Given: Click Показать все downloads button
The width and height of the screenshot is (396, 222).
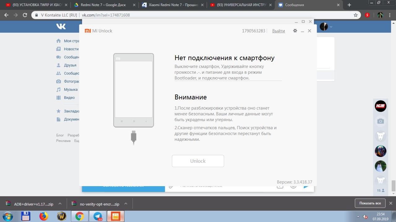Looking at the screenshot, I should (370, 203).
